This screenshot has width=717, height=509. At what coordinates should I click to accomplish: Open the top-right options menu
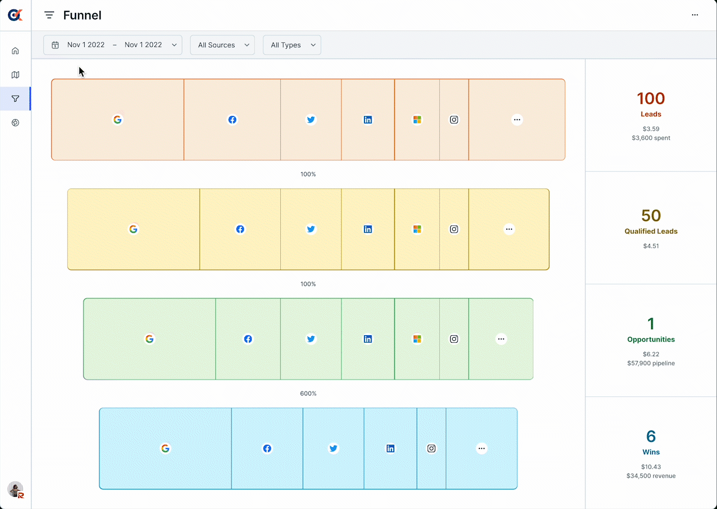[695, 15]
